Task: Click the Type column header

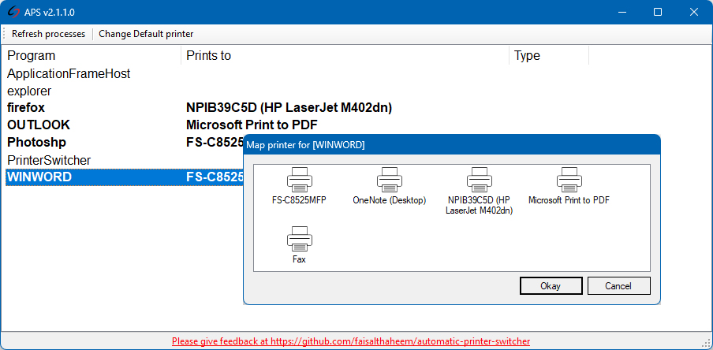Action: 549,55
